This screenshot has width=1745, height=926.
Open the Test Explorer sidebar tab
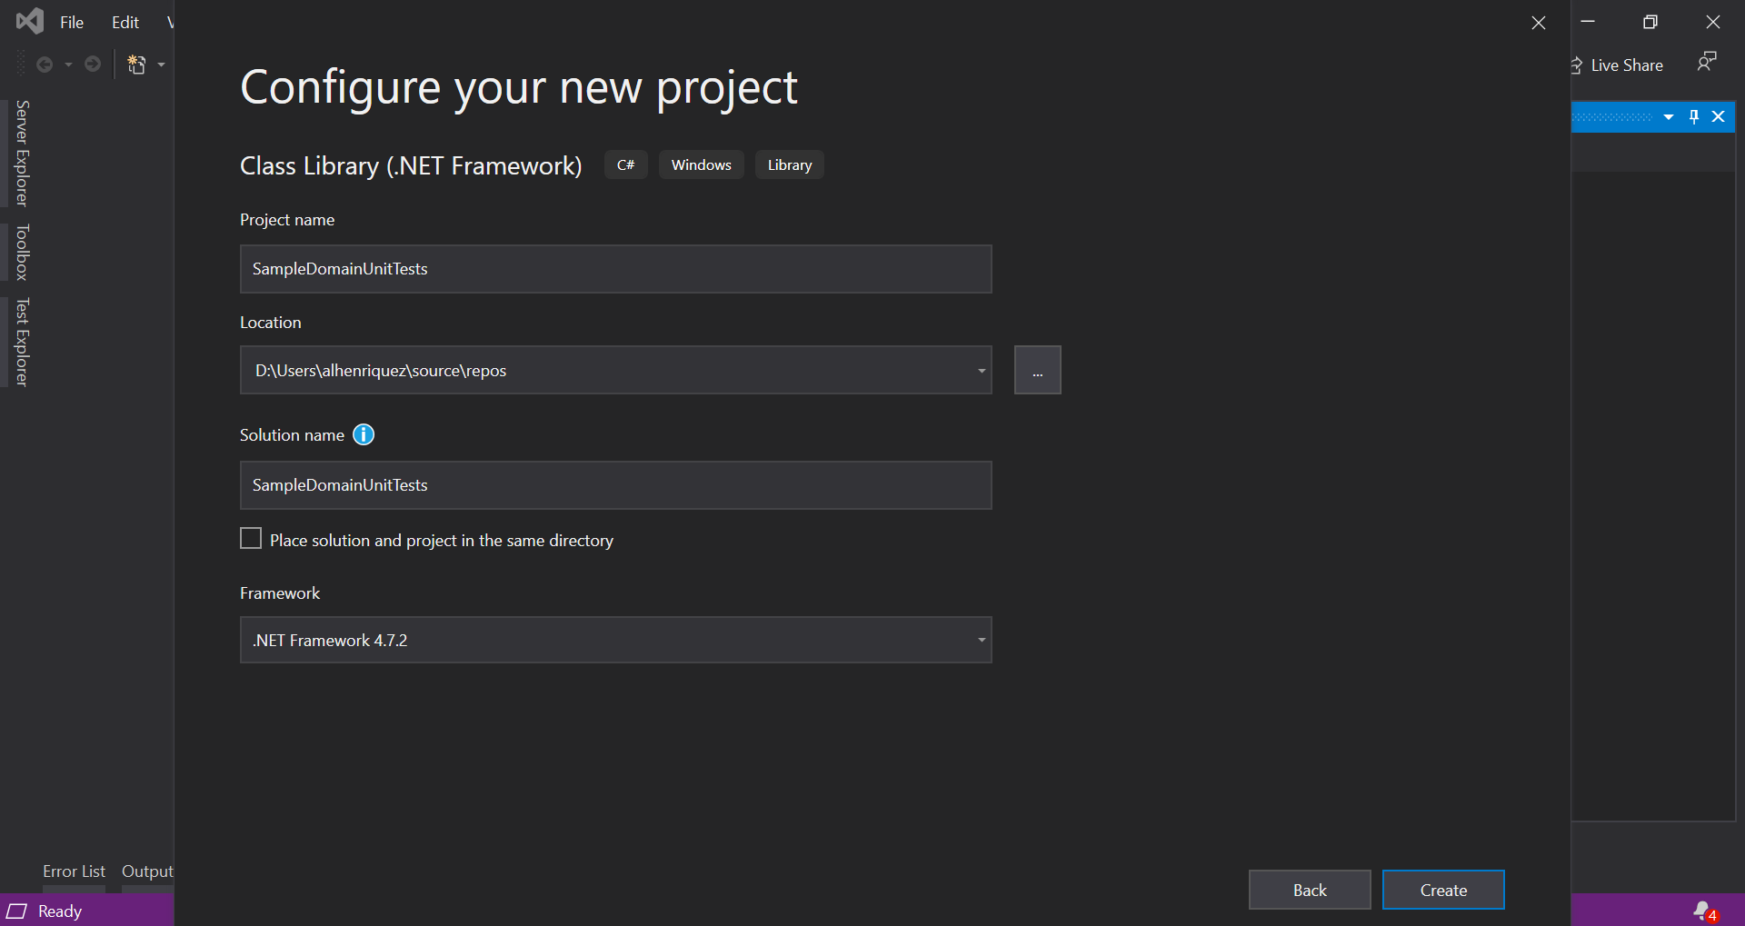[x=19, y=342]
